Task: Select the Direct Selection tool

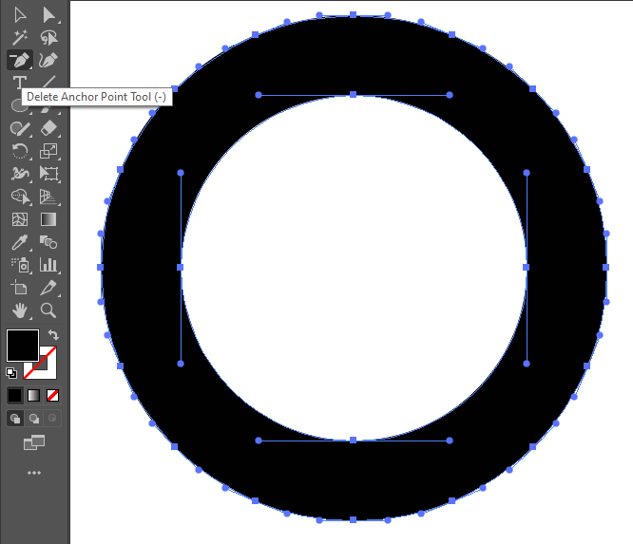Action: [x=48, y=15]
